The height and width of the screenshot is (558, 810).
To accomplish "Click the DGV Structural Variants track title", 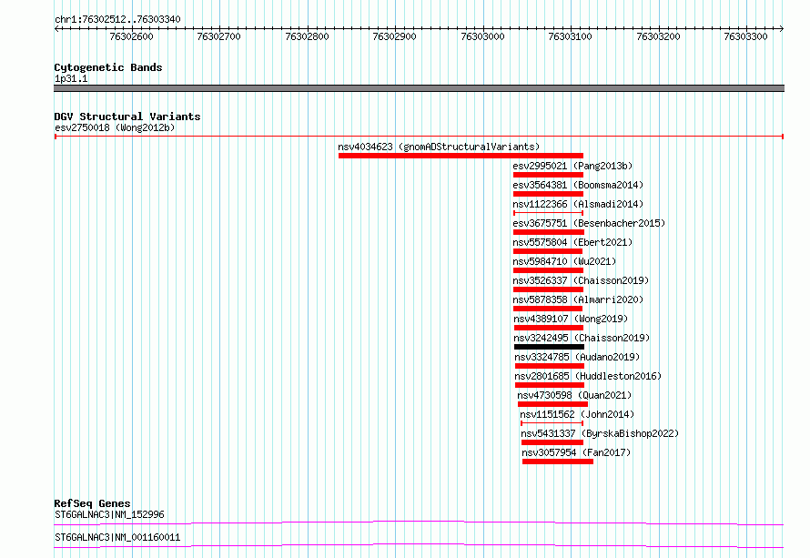I will pyautogui.click(x=127, y=117).
